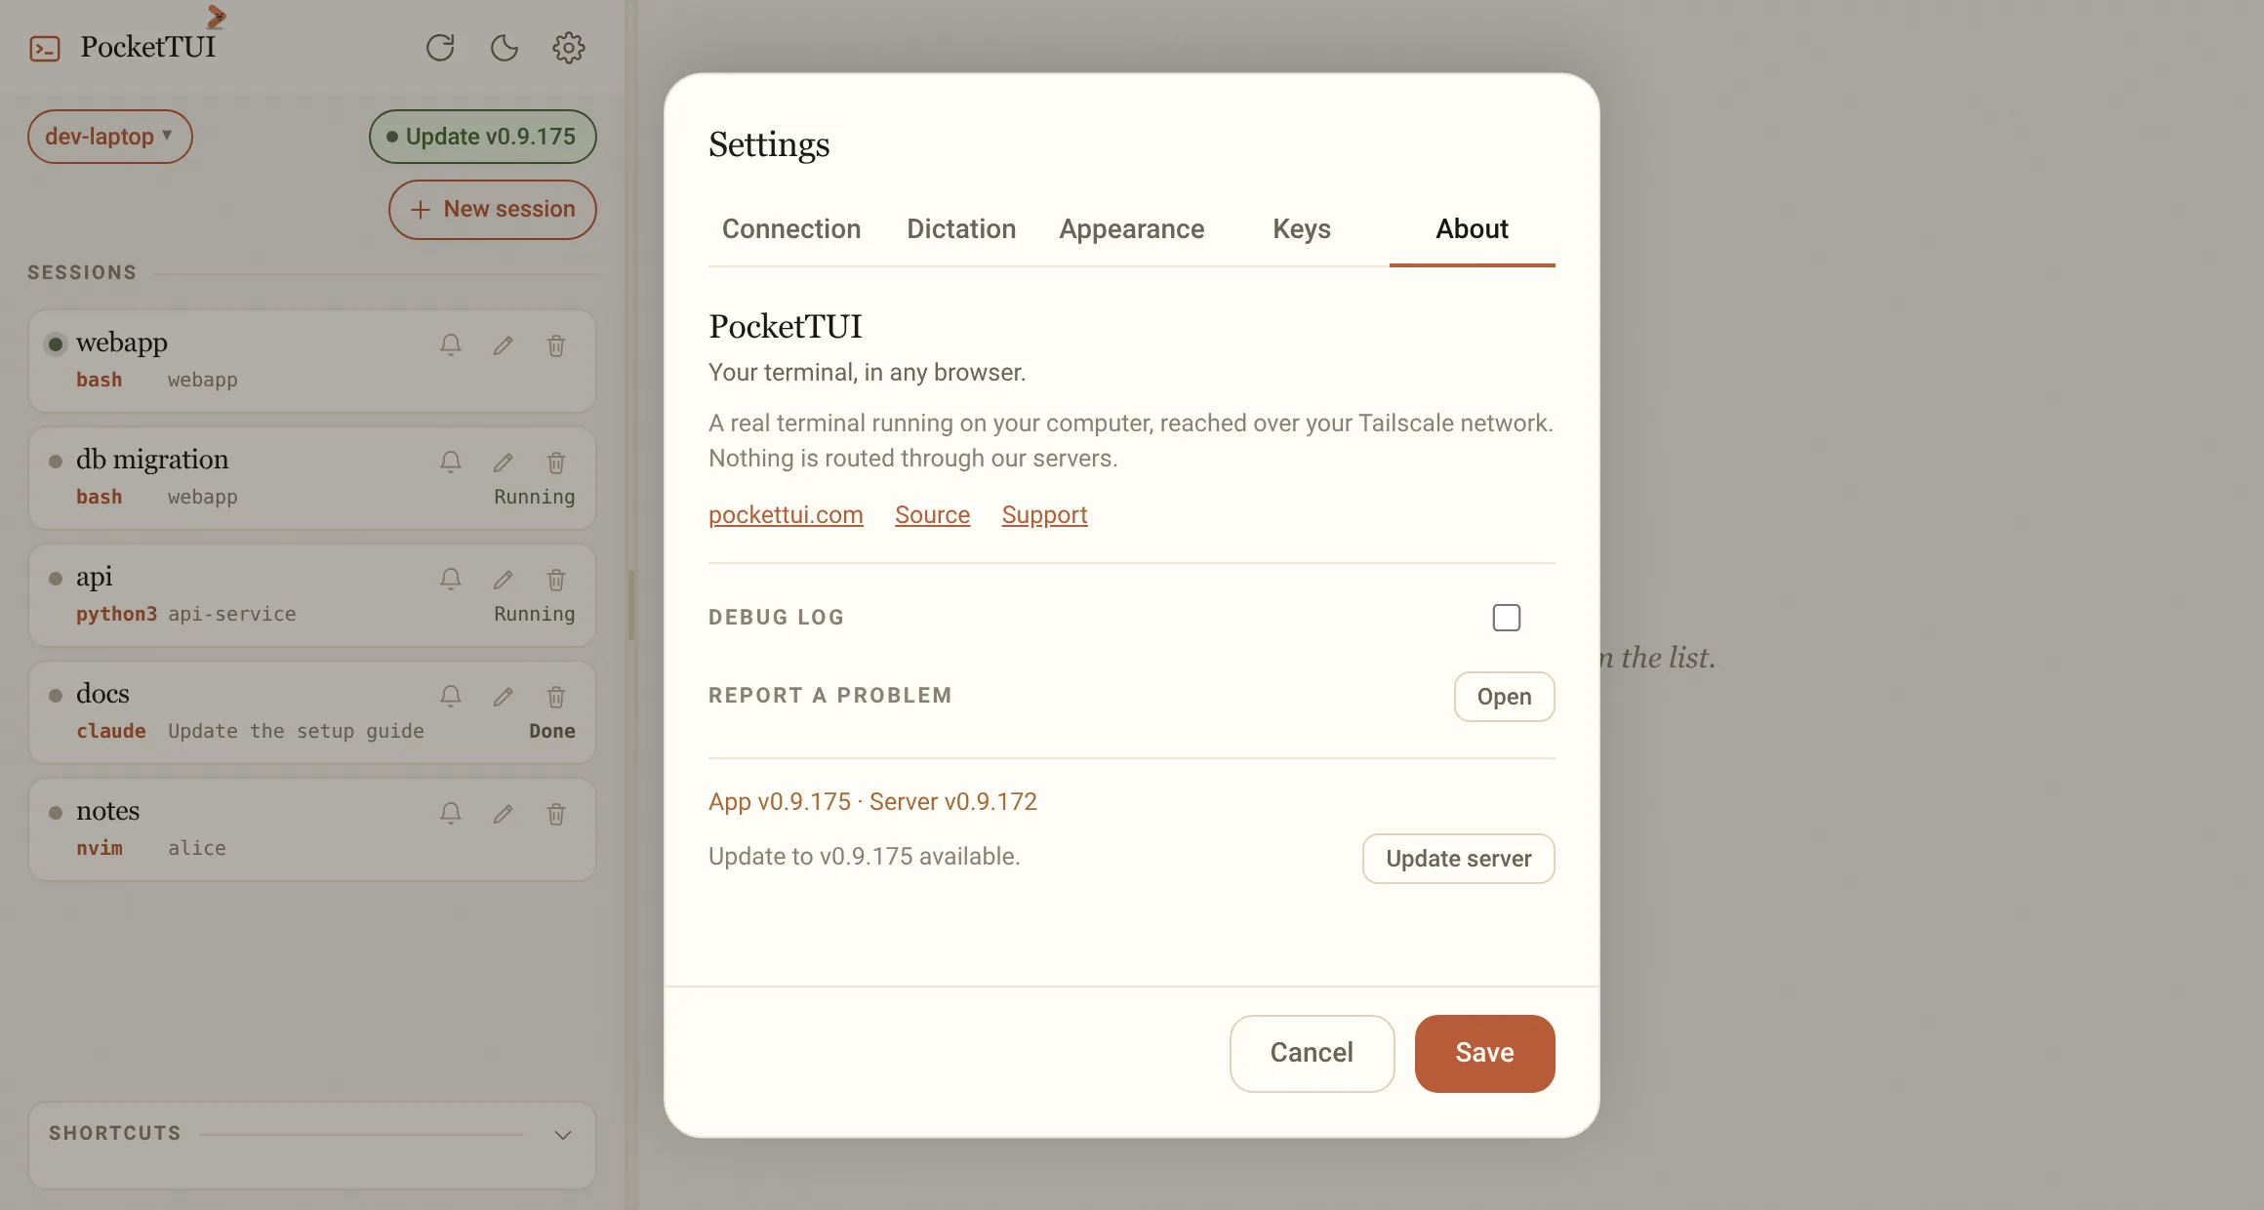Image resolution: width=2264 pixels, height=1210 pixels.
Task: Open settings gear icon
Action: pos(568,48)
